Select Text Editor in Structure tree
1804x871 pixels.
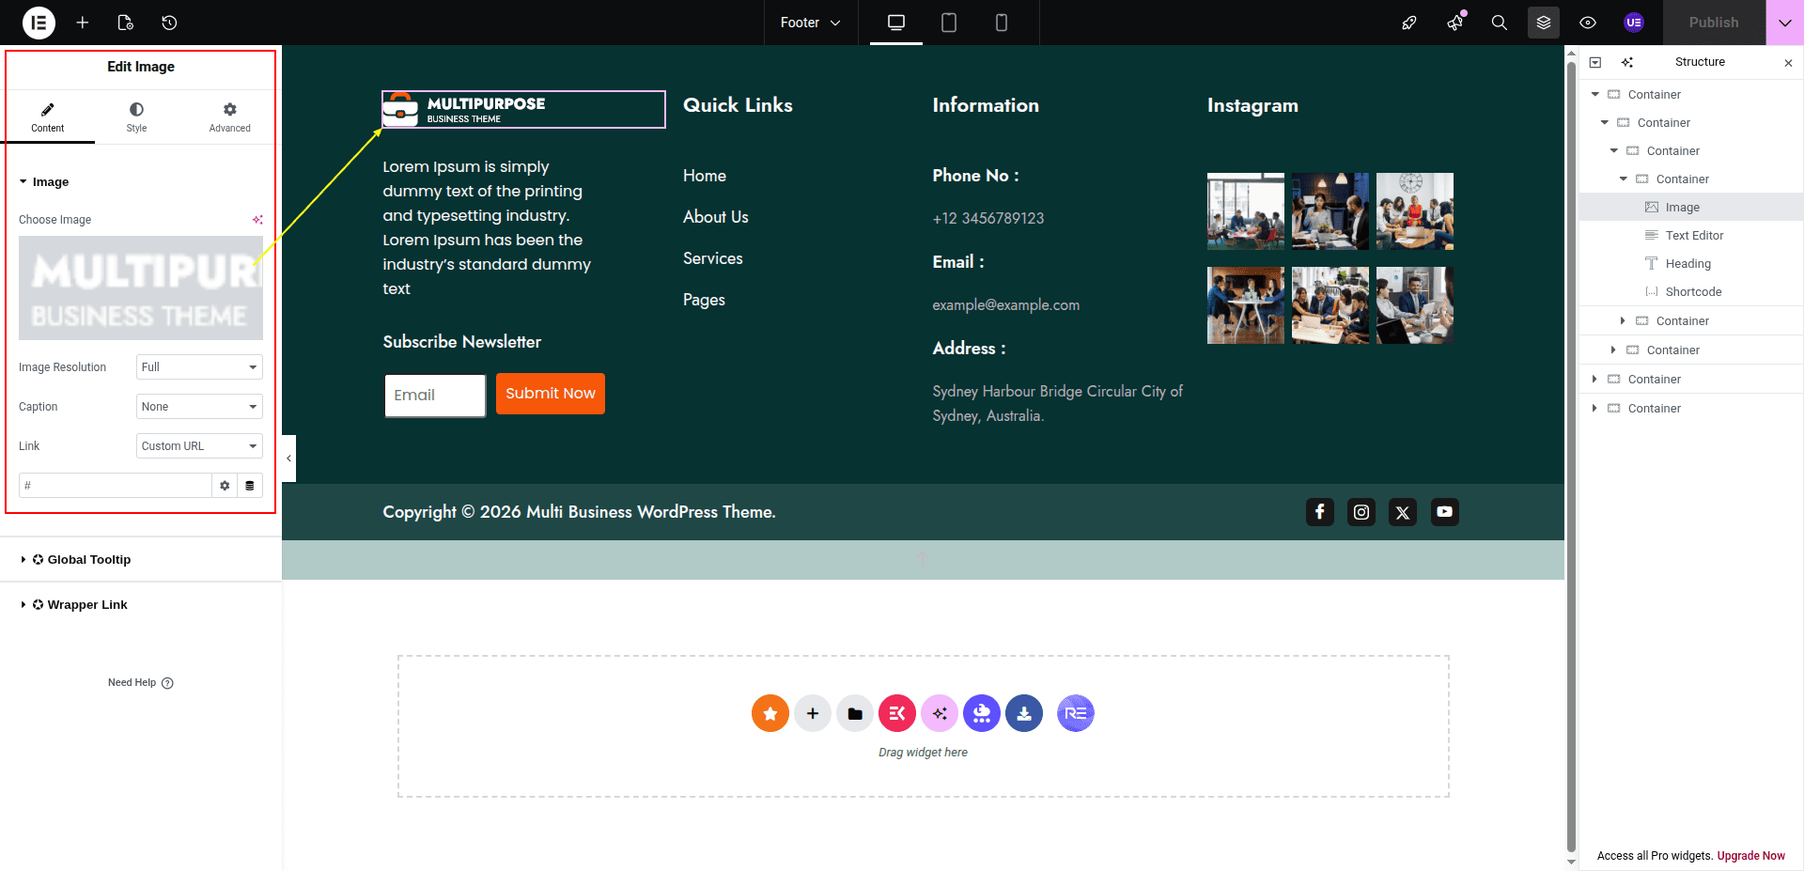click(x=1691, y=236)
